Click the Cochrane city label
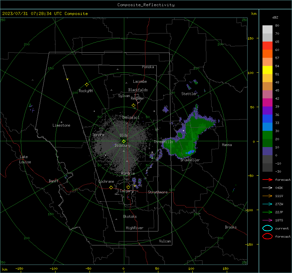 pos(106,181)
